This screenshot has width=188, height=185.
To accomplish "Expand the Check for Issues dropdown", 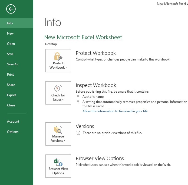I will tap(58, 100).
